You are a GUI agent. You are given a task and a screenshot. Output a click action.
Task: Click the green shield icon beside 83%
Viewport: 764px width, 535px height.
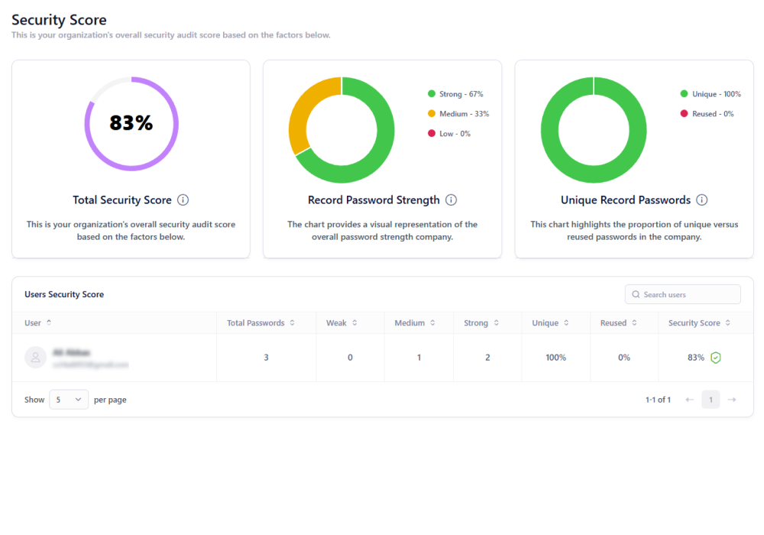click(x=715, y=358)
